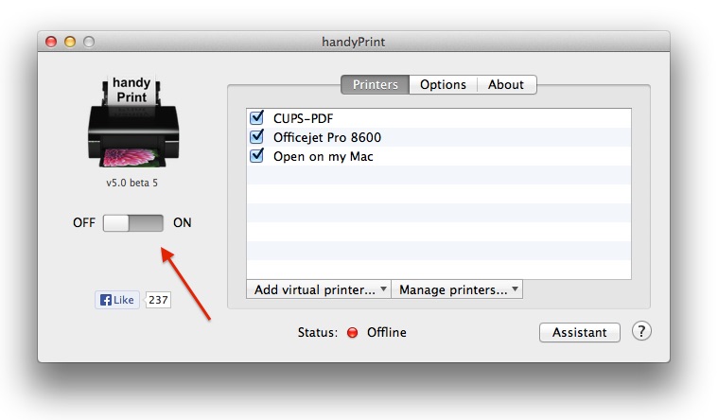718x420 pixels.
Task: Switch to the Options tab
Action: [443, 85]
